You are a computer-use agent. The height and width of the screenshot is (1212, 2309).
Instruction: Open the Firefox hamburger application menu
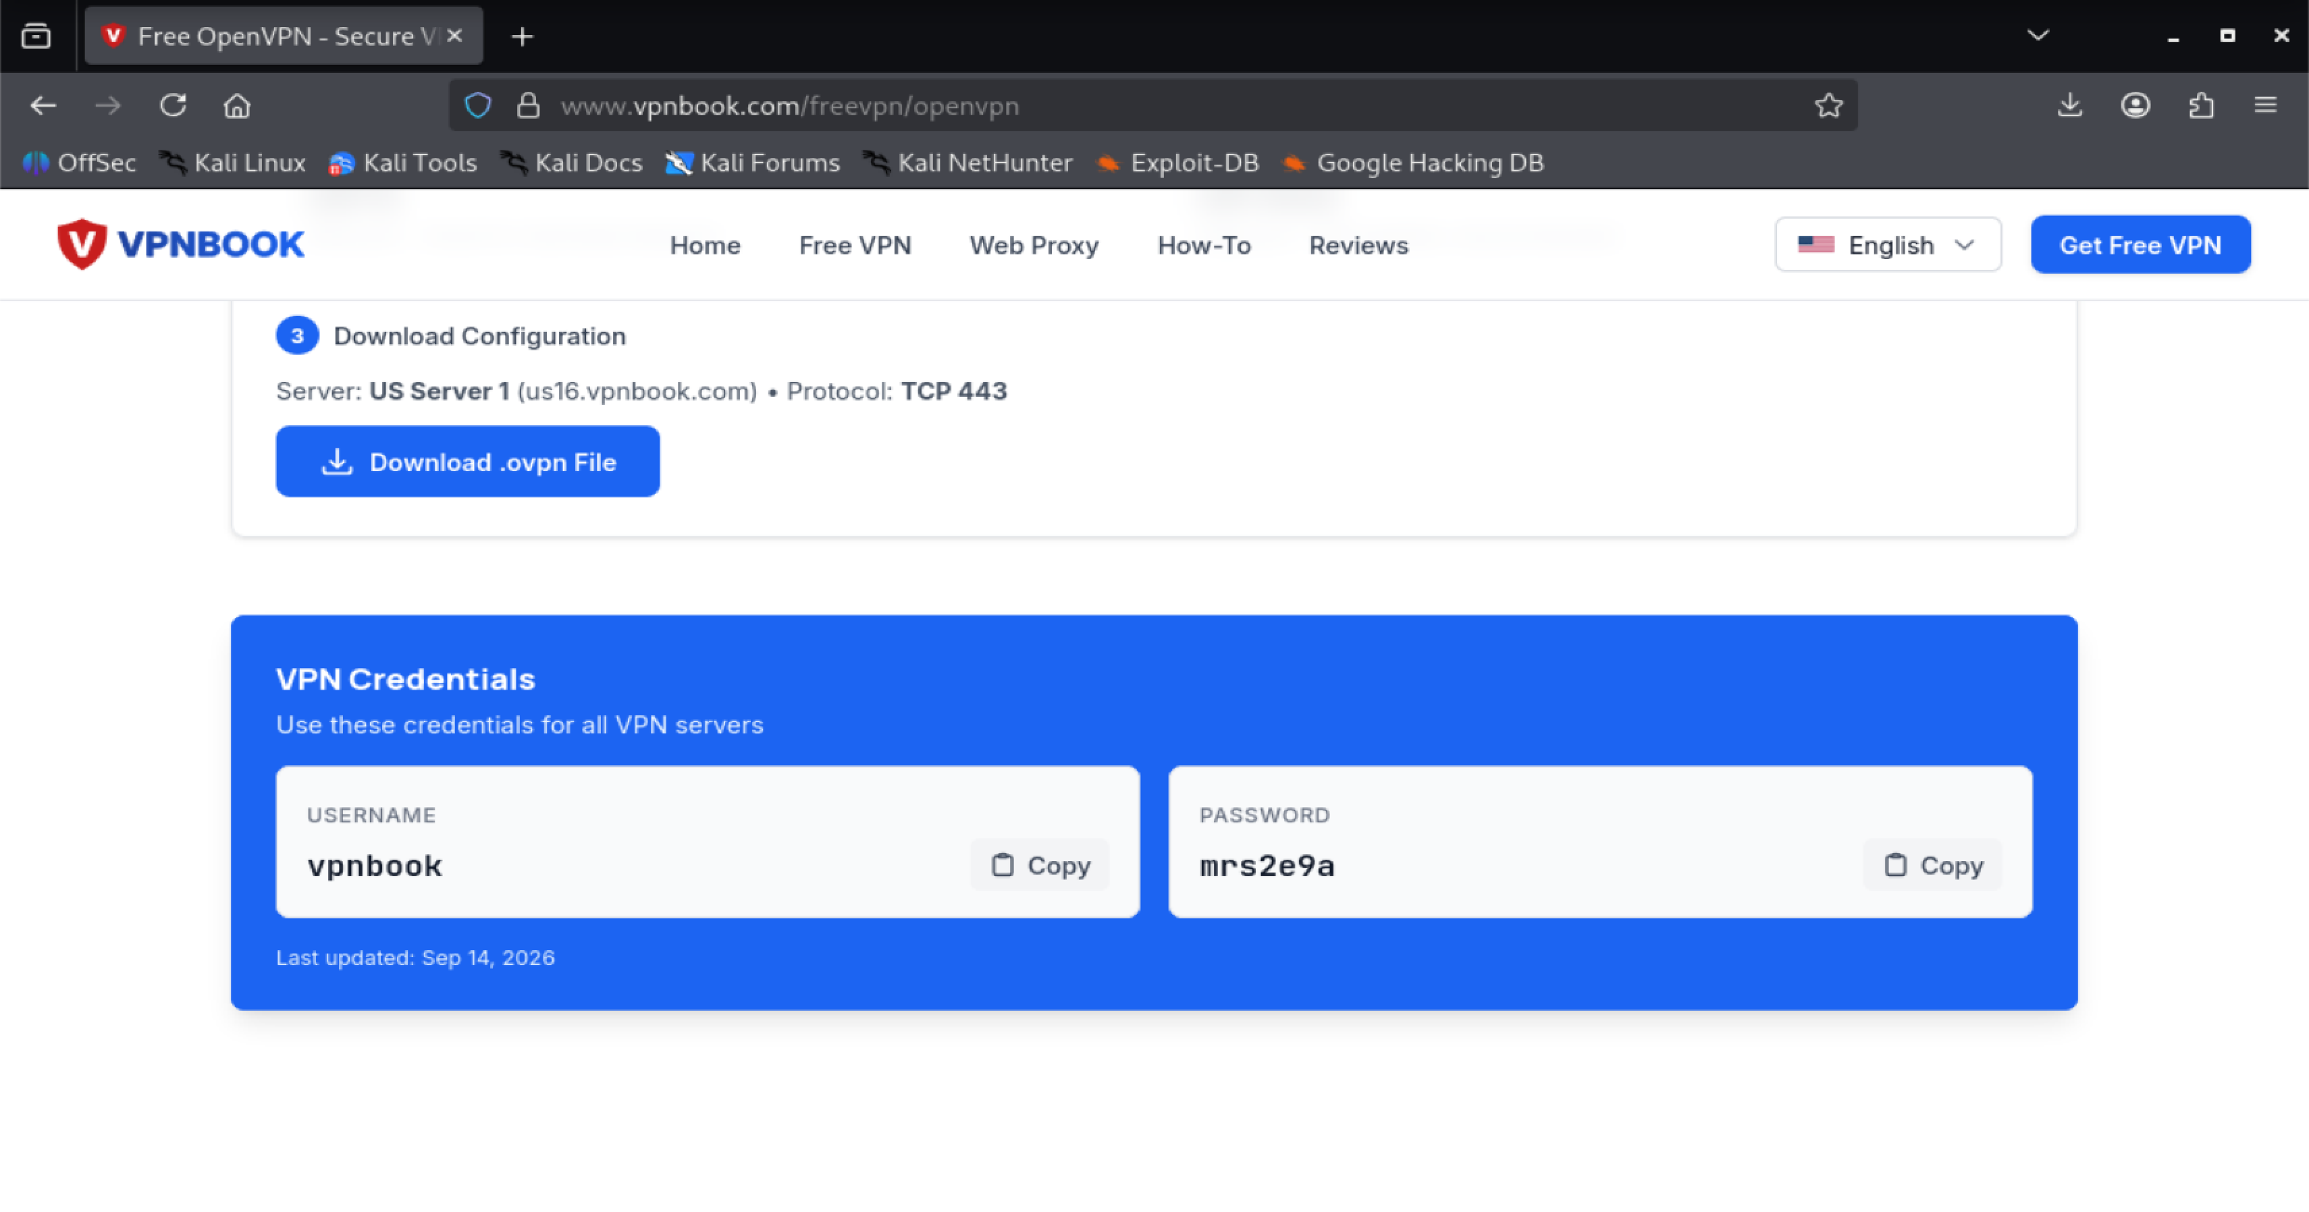coord(2265,106)
